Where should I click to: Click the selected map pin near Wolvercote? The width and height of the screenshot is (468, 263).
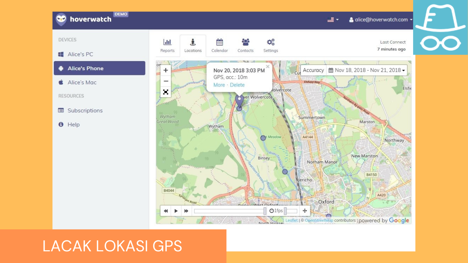tap(239, 101)
